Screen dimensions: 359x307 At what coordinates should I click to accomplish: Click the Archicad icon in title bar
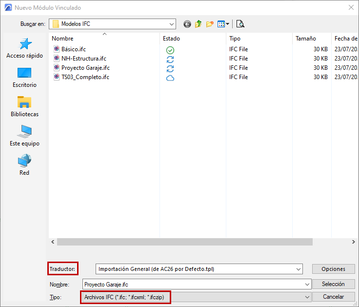pos(8,7)
